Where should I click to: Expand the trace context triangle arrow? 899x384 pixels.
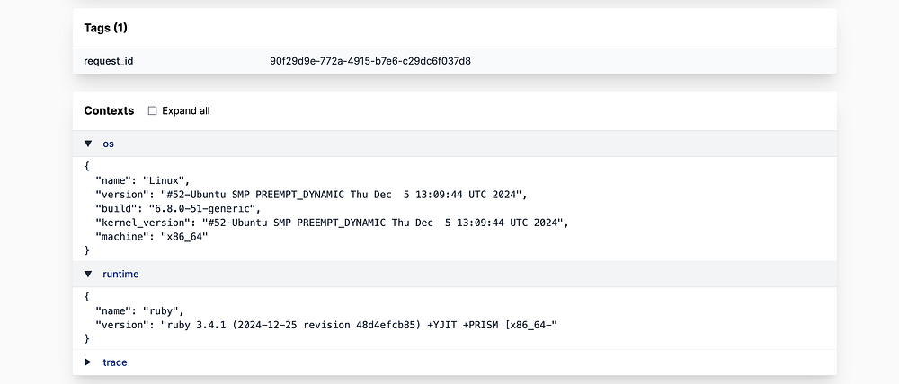[x=88, y=362]
